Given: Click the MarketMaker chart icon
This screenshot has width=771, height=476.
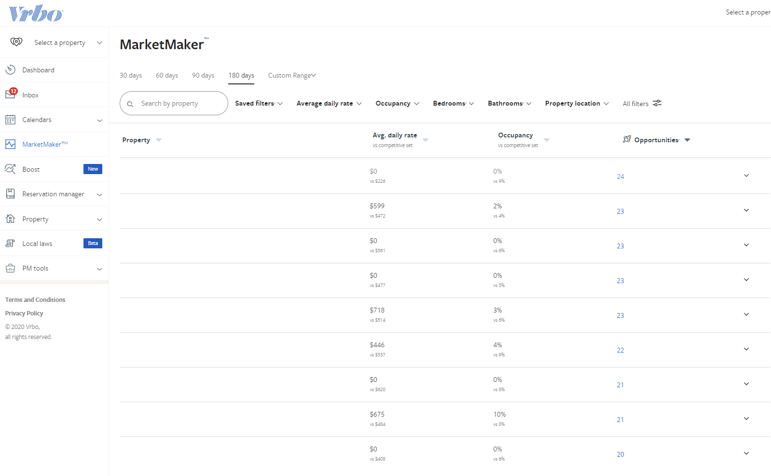Looking at the screenshot, I should pos(11,144).
